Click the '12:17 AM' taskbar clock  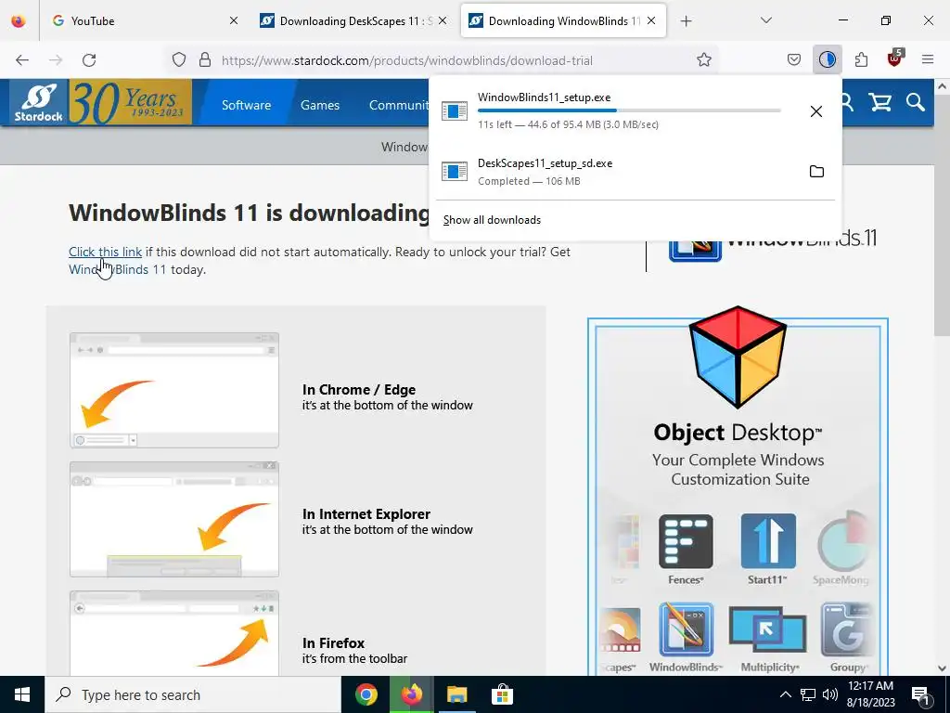(x=870, y=686)
